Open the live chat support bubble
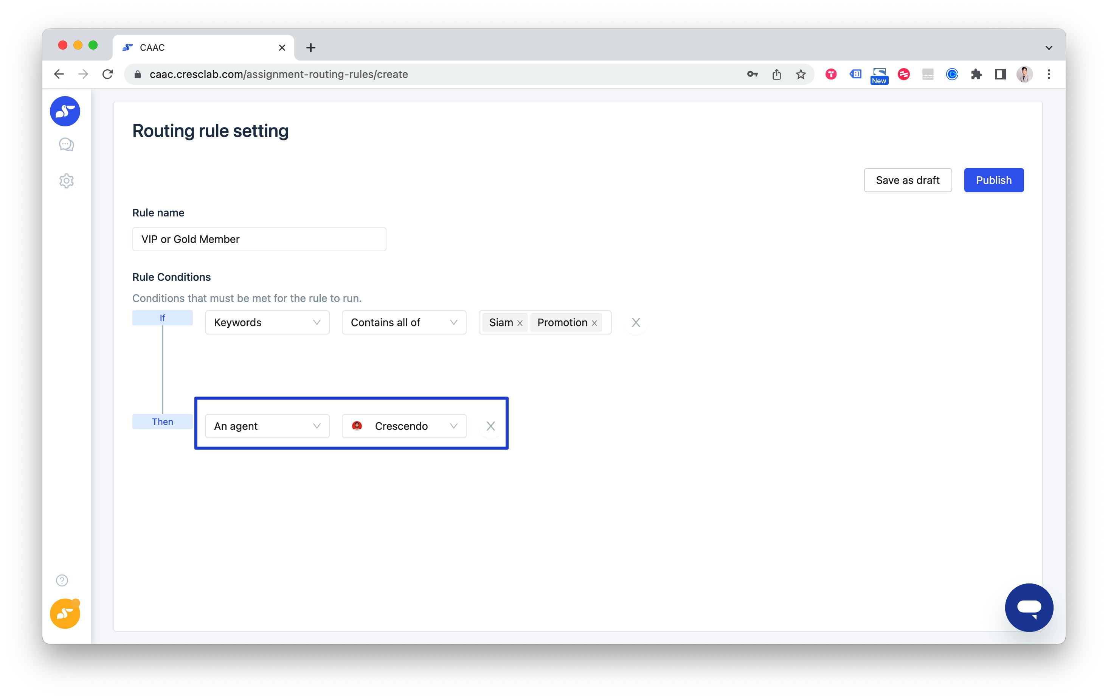This screenshot has height=700, width=1108. (1028, 607)
